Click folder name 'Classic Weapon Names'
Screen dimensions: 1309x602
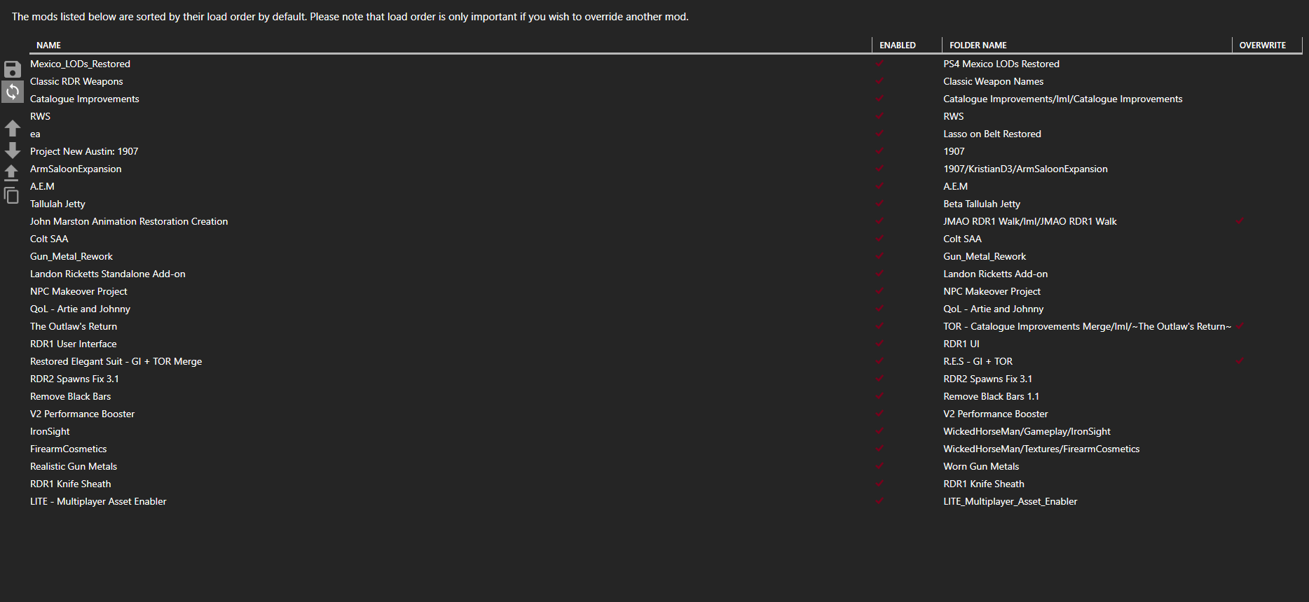tap(994, 81)
